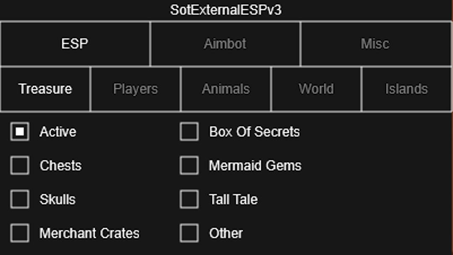
Task: Go to the World sub-tab
Action: coord(316,89)
